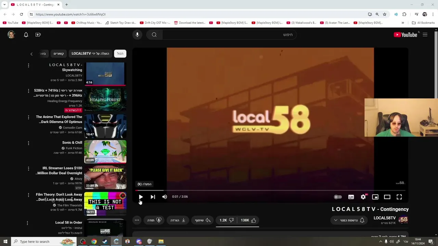Select the 'קשורים' filter chip
Image resolution: width=438 pixels, height=246 pixels.
(59, 54)
